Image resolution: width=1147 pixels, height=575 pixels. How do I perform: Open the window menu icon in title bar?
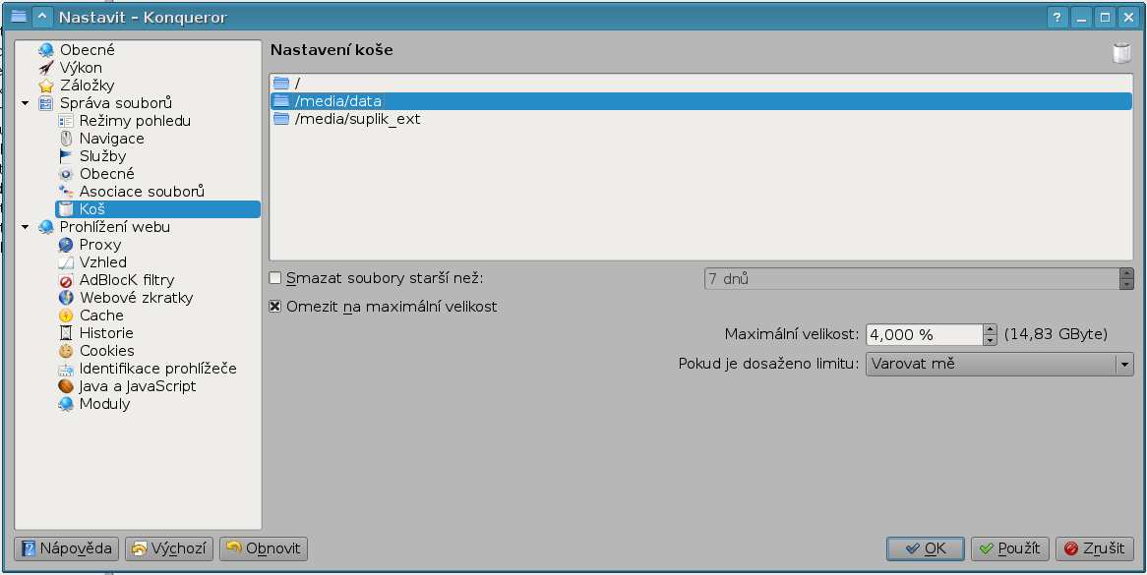pos(19,16)
